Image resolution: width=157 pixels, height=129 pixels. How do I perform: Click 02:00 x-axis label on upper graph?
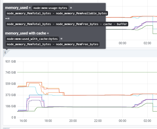[148, 43]
